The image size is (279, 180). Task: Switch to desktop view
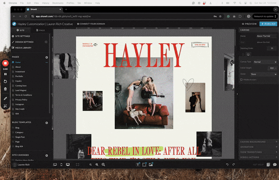[68, 165]
